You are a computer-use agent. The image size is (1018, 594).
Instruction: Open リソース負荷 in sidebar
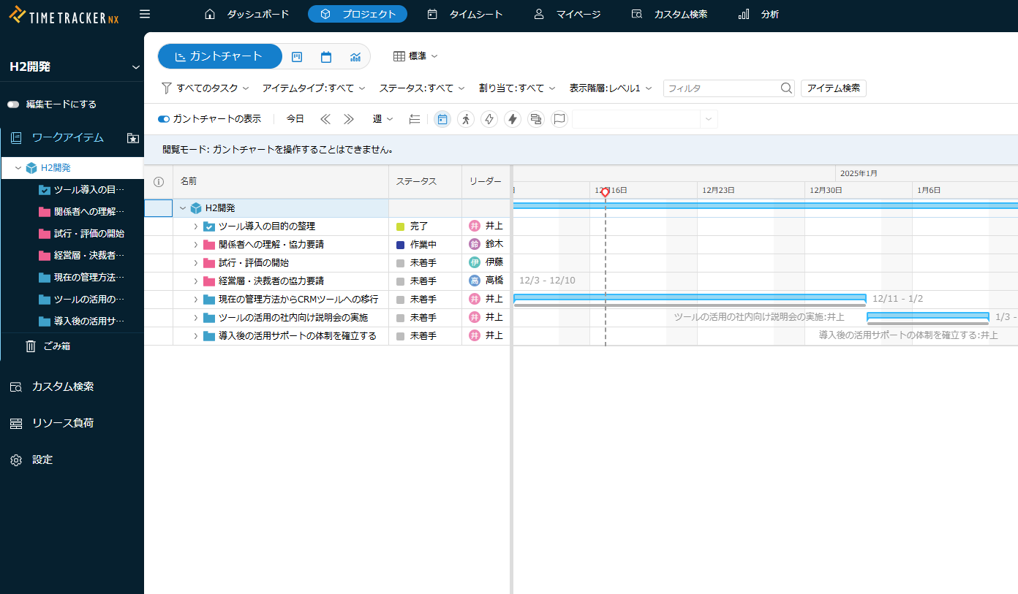(52, 423)
